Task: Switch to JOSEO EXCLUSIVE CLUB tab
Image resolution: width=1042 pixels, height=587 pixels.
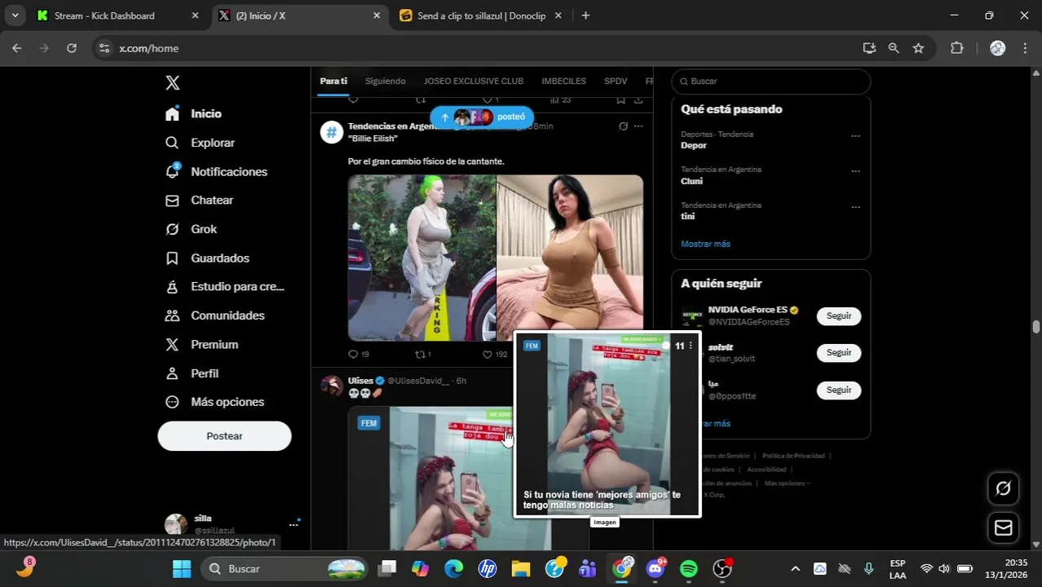Action: [474, 82]
